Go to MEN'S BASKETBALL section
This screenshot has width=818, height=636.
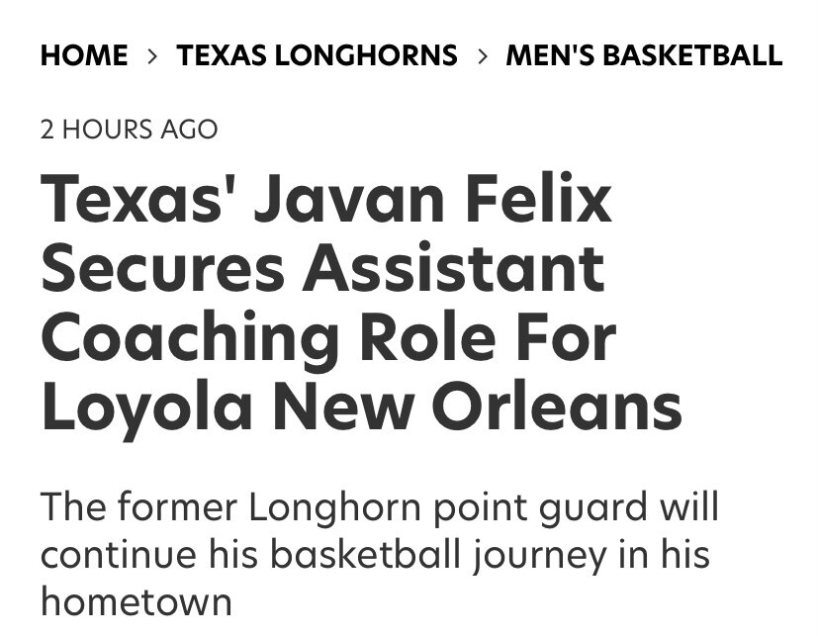point(644,54)
